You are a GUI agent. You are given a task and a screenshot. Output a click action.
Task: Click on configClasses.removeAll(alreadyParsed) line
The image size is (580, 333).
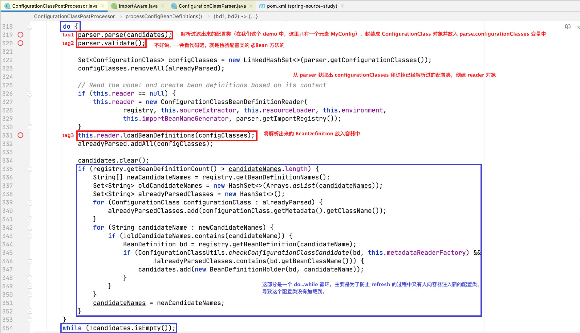(x=151, y=68)
